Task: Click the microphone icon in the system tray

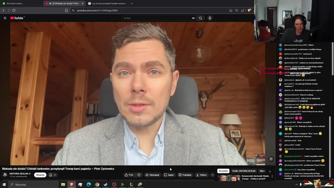Action: 301,185
